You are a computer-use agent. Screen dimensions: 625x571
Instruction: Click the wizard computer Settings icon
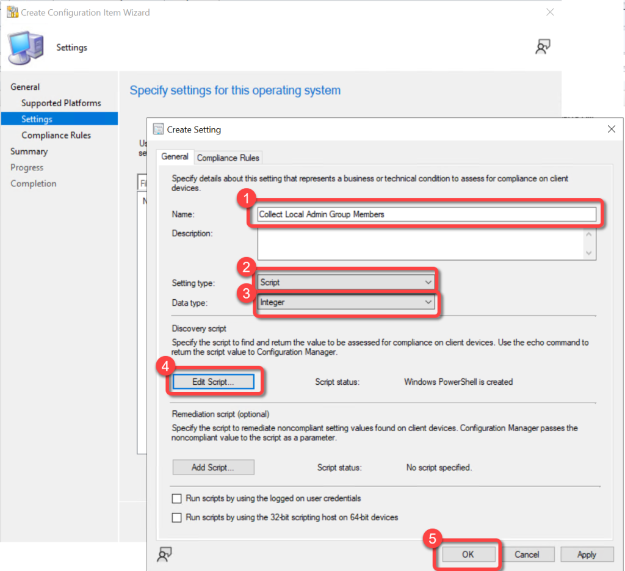pyautogui.click(x=26, y=48)
